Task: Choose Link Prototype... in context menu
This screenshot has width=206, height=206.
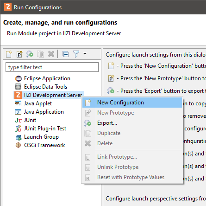Action: click(x=132, y=157)
